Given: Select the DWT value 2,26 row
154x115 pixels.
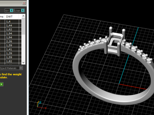Looking at the screenshot, I should [x=11, y=41].
